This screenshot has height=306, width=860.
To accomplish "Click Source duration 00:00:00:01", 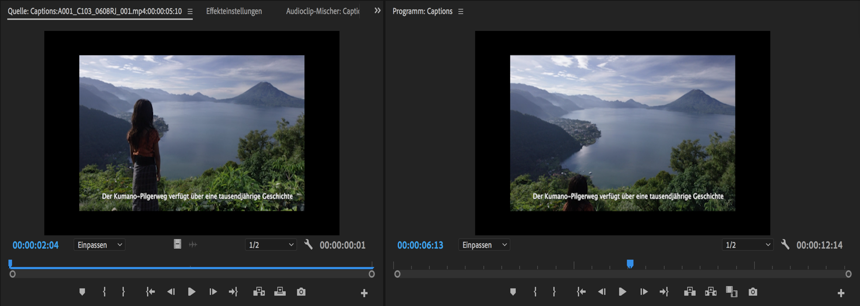I will click(343, 245).
